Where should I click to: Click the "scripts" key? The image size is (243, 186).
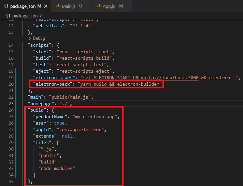40,45
